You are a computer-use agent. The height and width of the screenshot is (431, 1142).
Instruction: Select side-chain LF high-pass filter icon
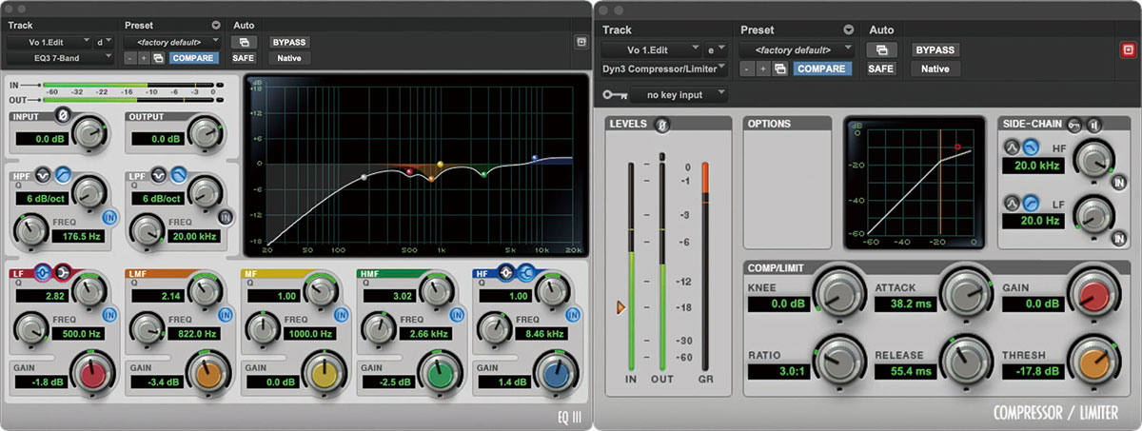click(x=1029, y=204)
